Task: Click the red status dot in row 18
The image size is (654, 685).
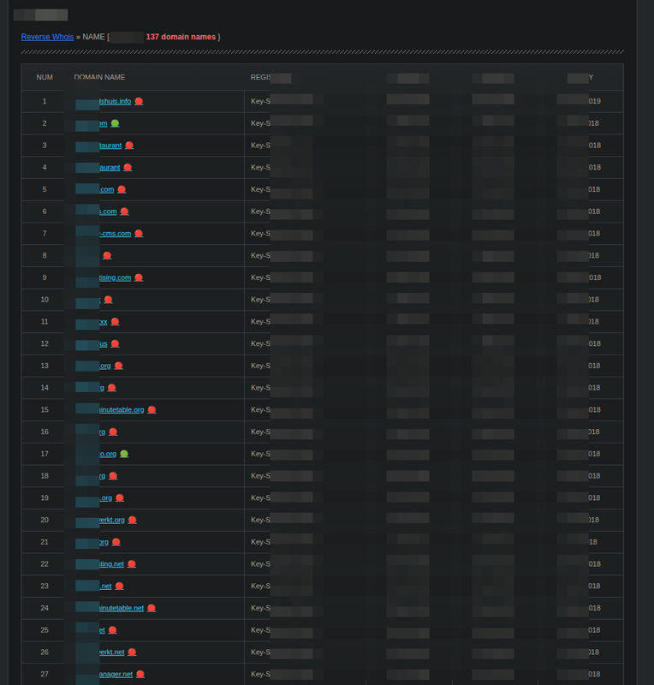Action: point(113,476)
